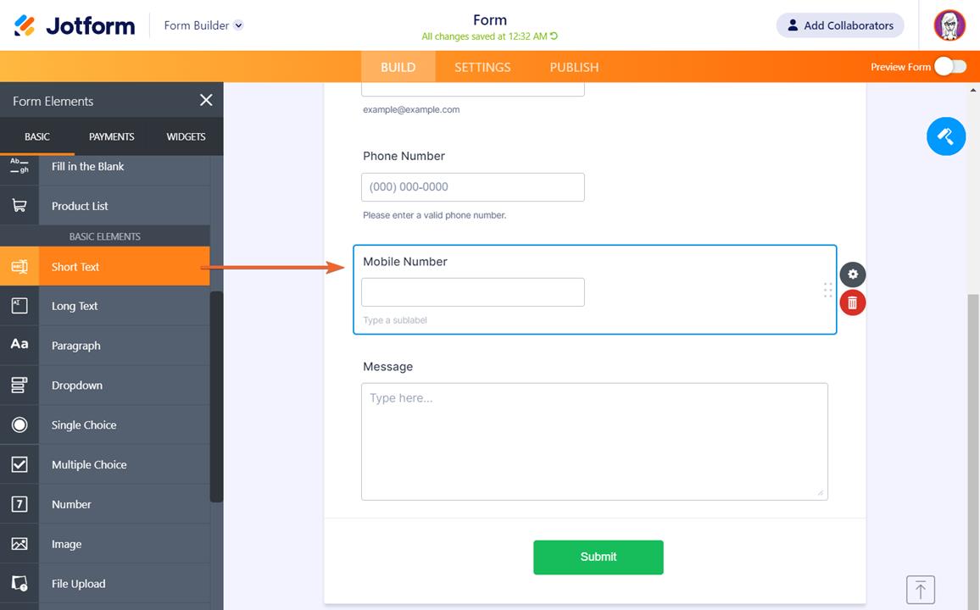Add a Long Text element
The width and height of the screenshot is (980, 610).
click(x=105, y=306)
